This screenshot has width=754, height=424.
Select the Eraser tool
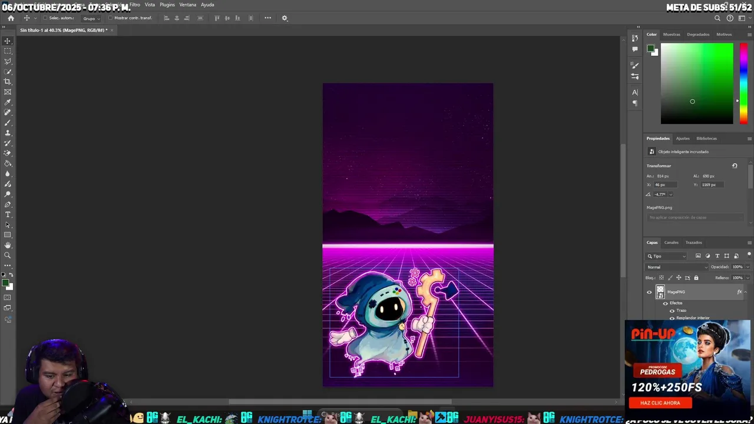pyautogui.click(x=8, y=153)
